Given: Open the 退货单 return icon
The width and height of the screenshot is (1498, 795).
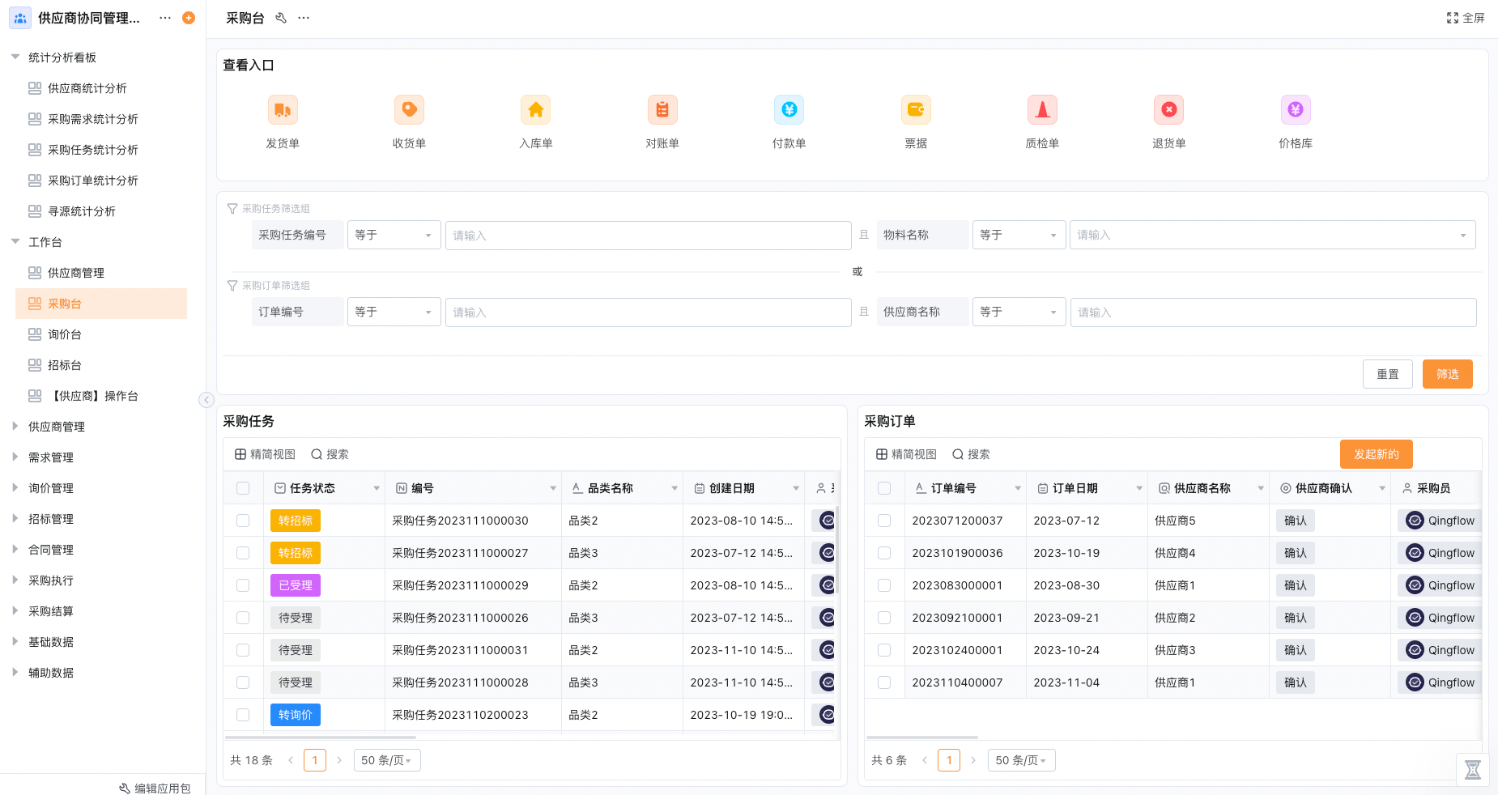Looking at the screenshot, I should click(x=1169, y=110).
